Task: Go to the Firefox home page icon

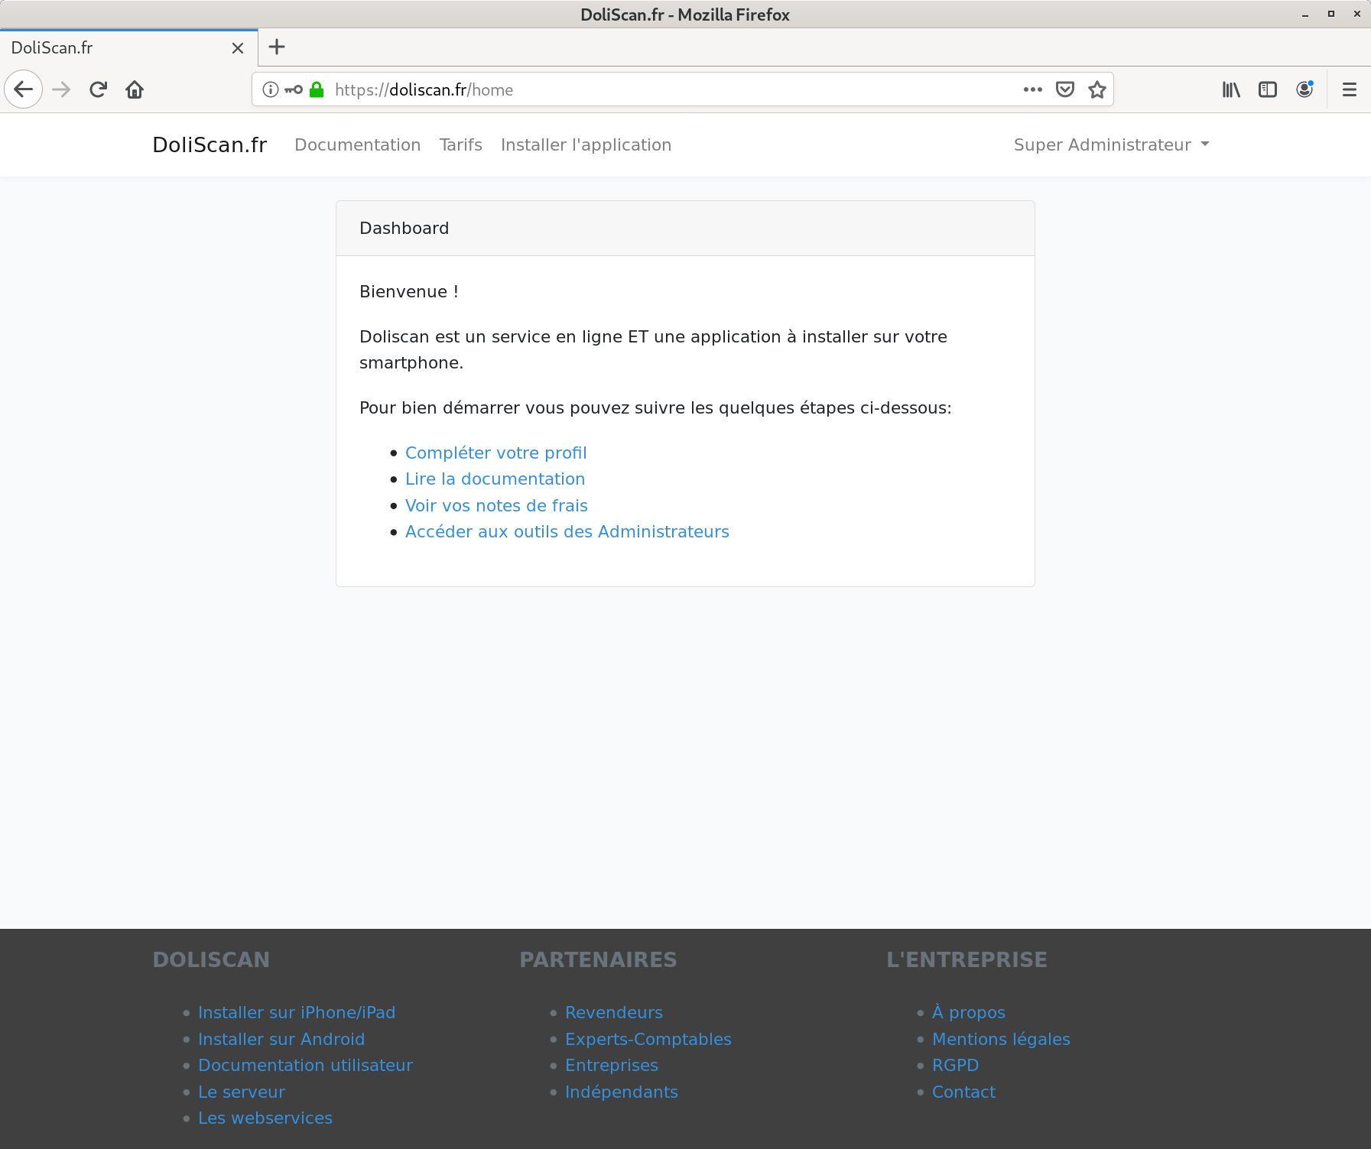Action: pos(135,89)
